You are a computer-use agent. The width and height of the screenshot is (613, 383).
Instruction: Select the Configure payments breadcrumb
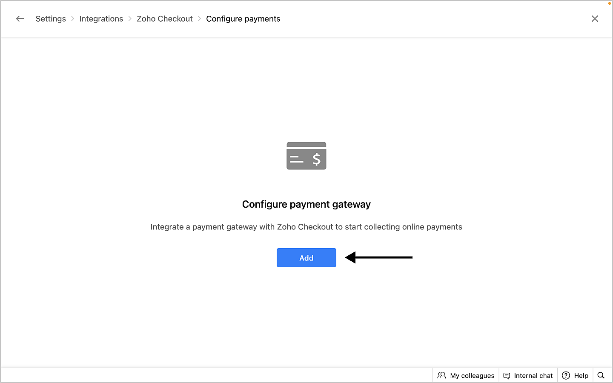click(x=243, y=19)
